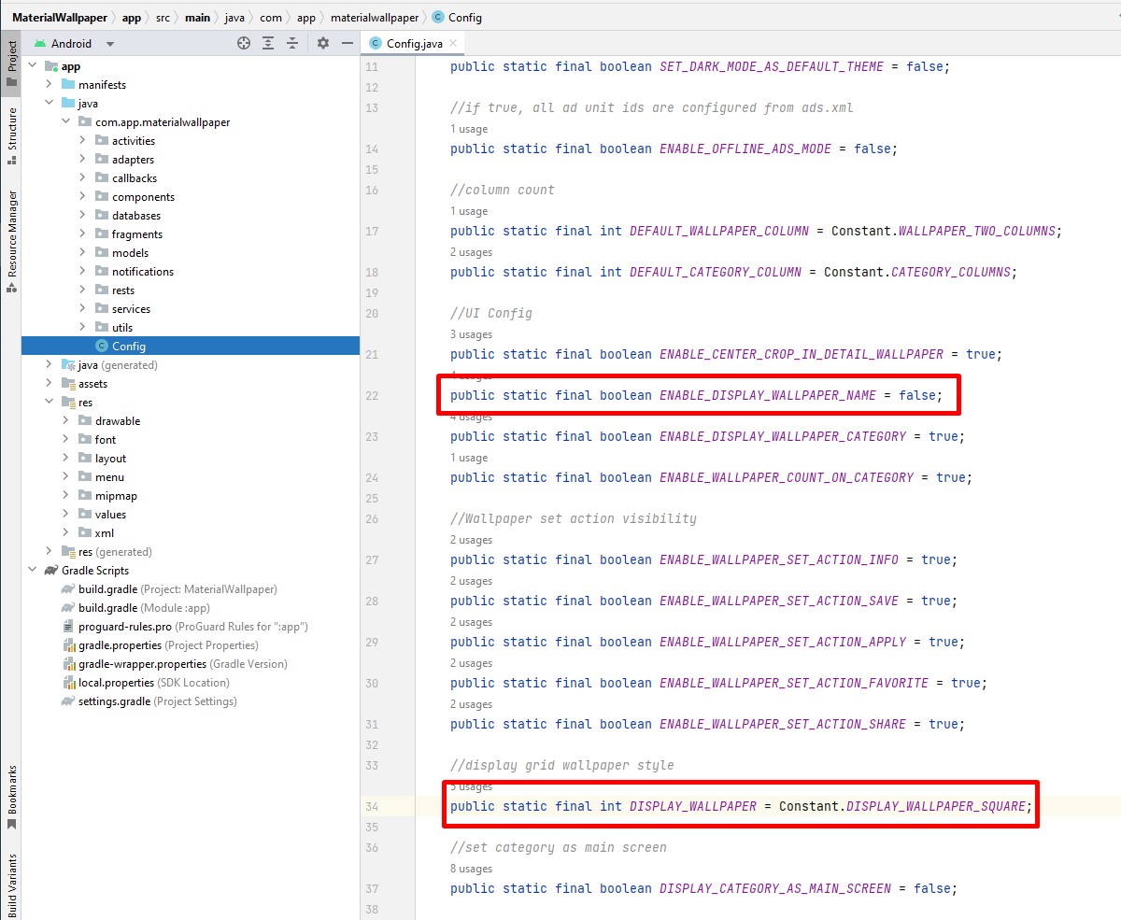Click usage hint above ENABLE_OFFLINE_ADS_MODE
1121x920 pixels.
pyautogui.click(x=469, y=129)
